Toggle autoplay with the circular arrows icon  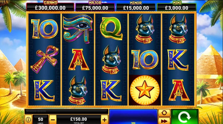click(164, 113)
